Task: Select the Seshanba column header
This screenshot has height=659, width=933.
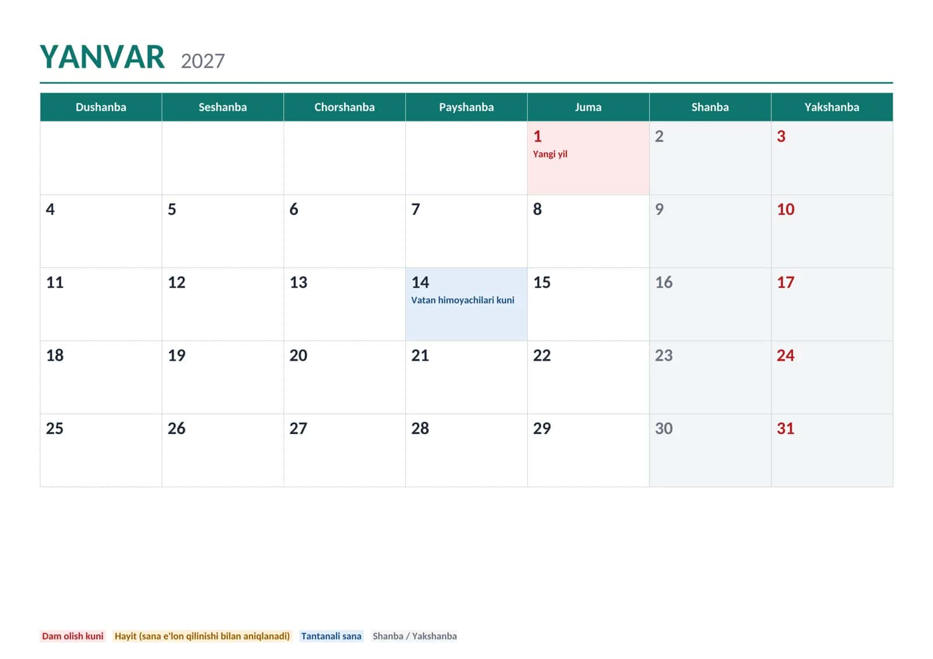Action: 223,107
